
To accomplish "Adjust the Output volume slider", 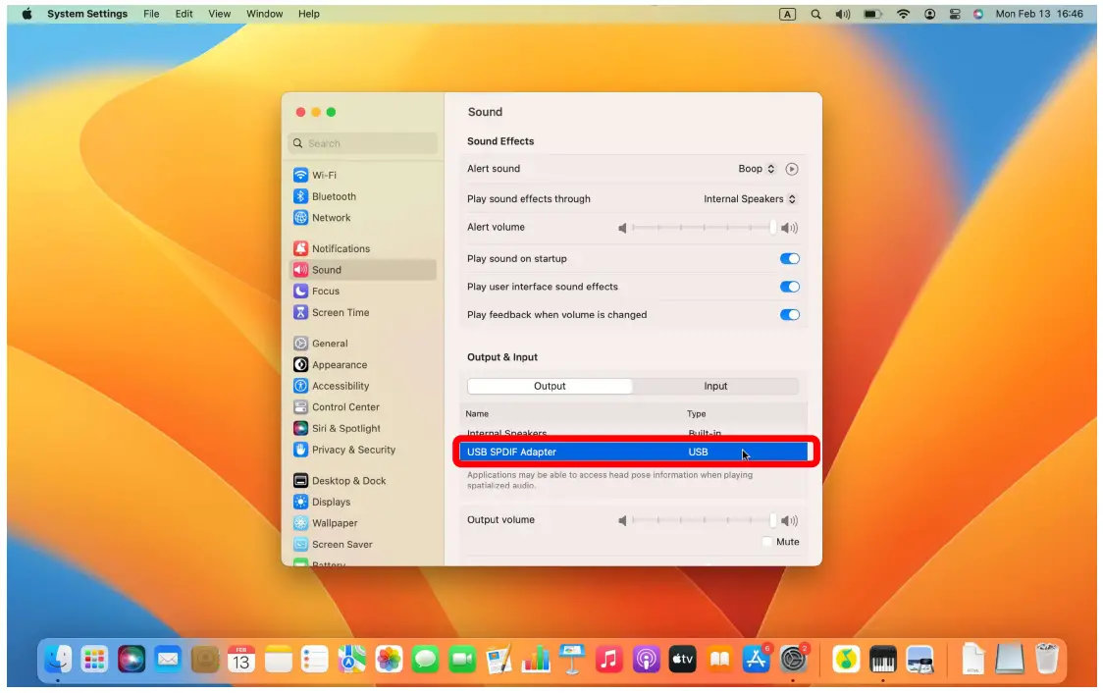I will tap(704, 520).
